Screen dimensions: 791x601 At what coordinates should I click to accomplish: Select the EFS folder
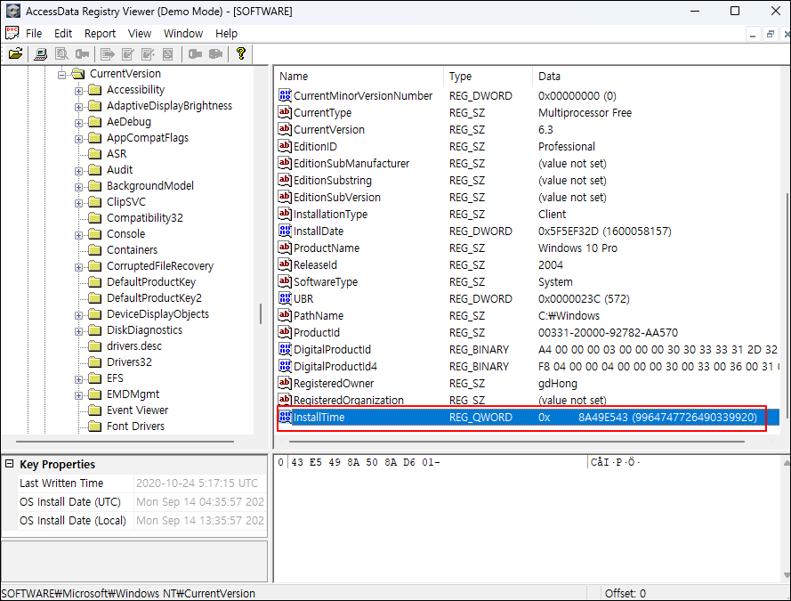[106, 378]
